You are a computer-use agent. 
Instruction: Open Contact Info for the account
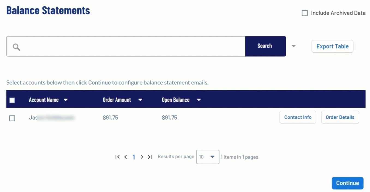click(x=298, y=117)
